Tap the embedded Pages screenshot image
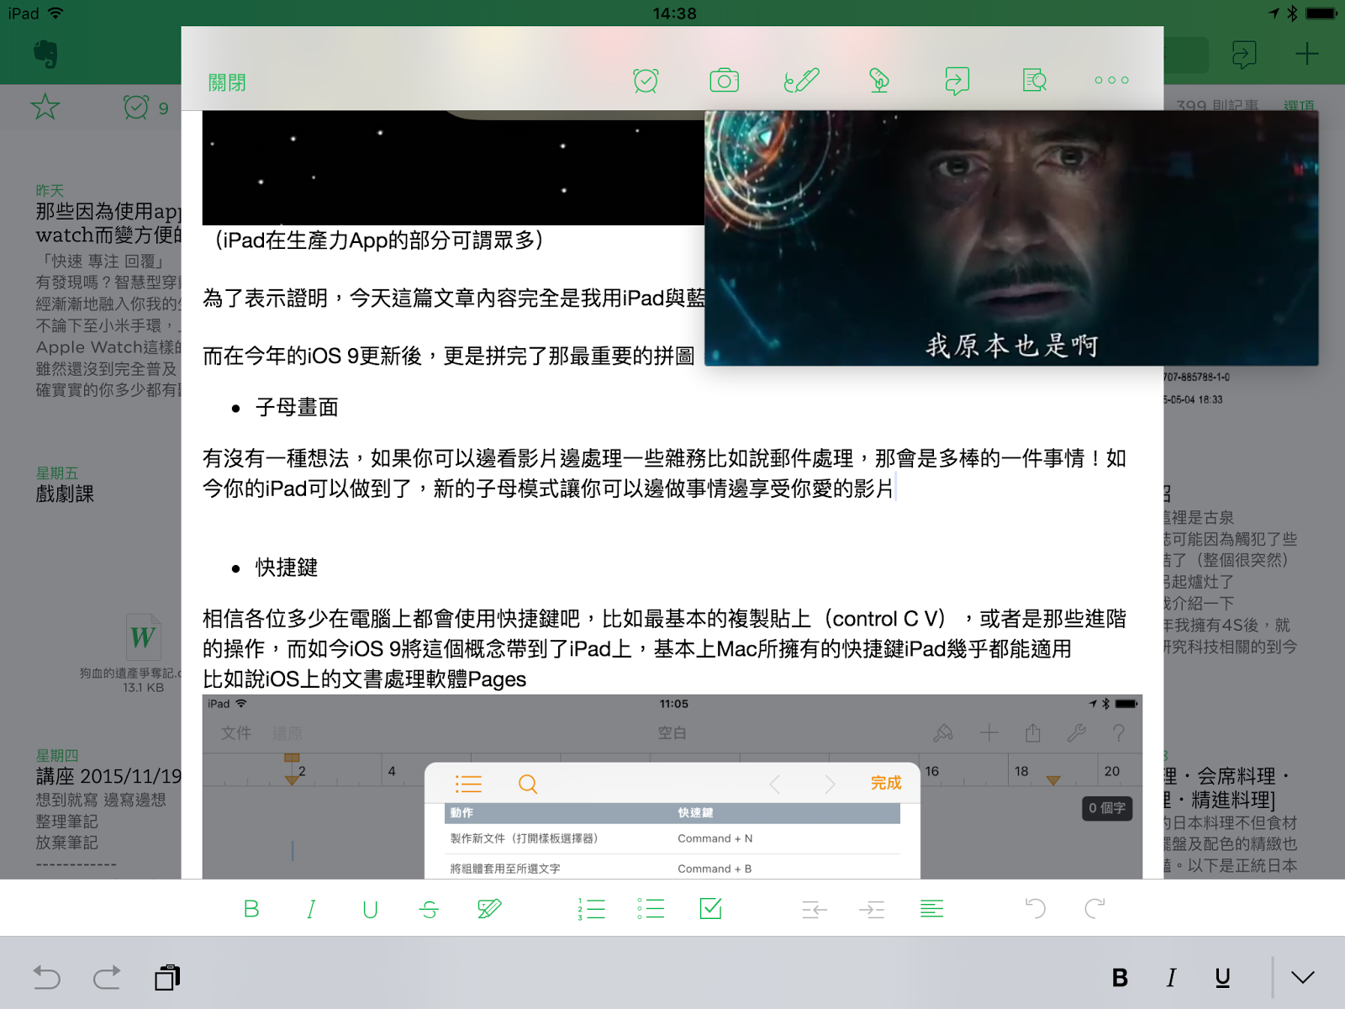This screenshot has height=1009, width=1345. pyautogui.click(x=672, y=787)
